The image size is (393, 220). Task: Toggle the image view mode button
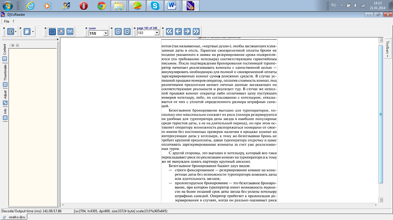point(61,32)
